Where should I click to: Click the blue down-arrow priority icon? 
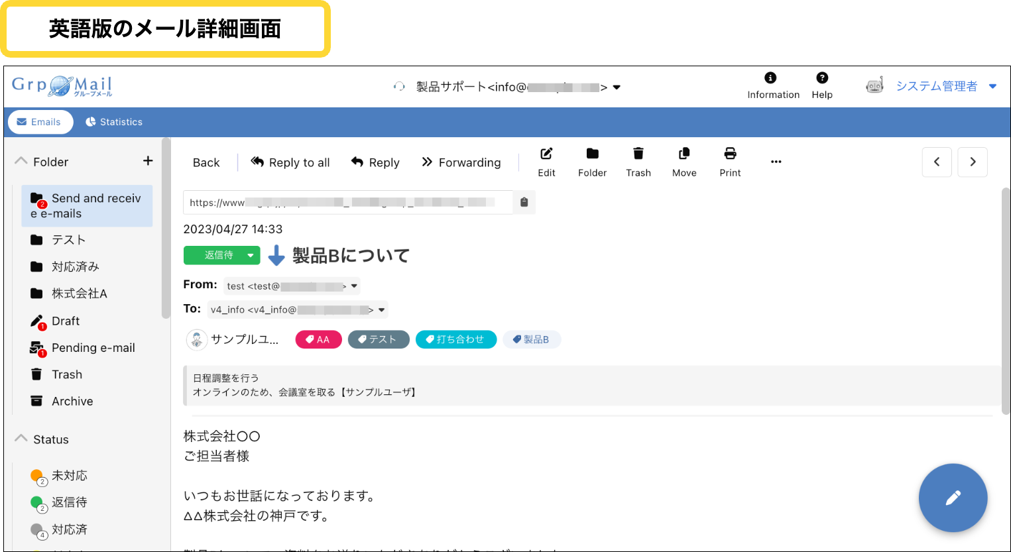(x=276, y=256)
